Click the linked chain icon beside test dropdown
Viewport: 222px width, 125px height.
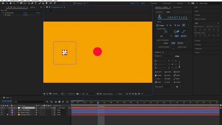pos(177,36)
